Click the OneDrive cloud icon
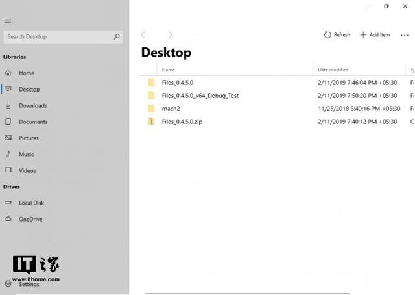Viewport: 415px width, 295px height. click(x=8, y=219)
